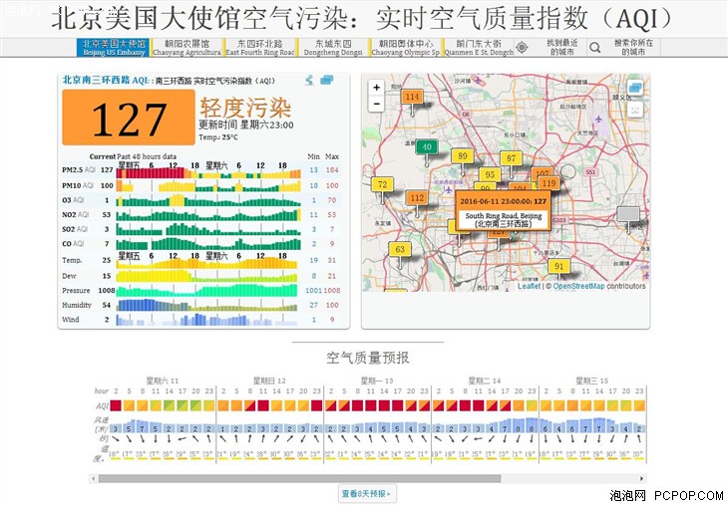
Task: Zoom in on the map
Action: tap(376, 88)
